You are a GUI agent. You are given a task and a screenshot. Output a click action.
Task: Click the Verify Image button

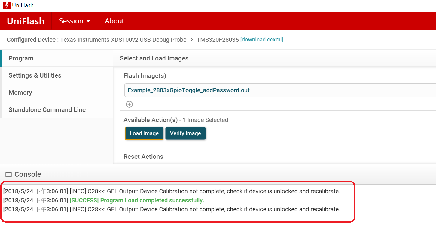pyautogui.click(x=185, y=133)
